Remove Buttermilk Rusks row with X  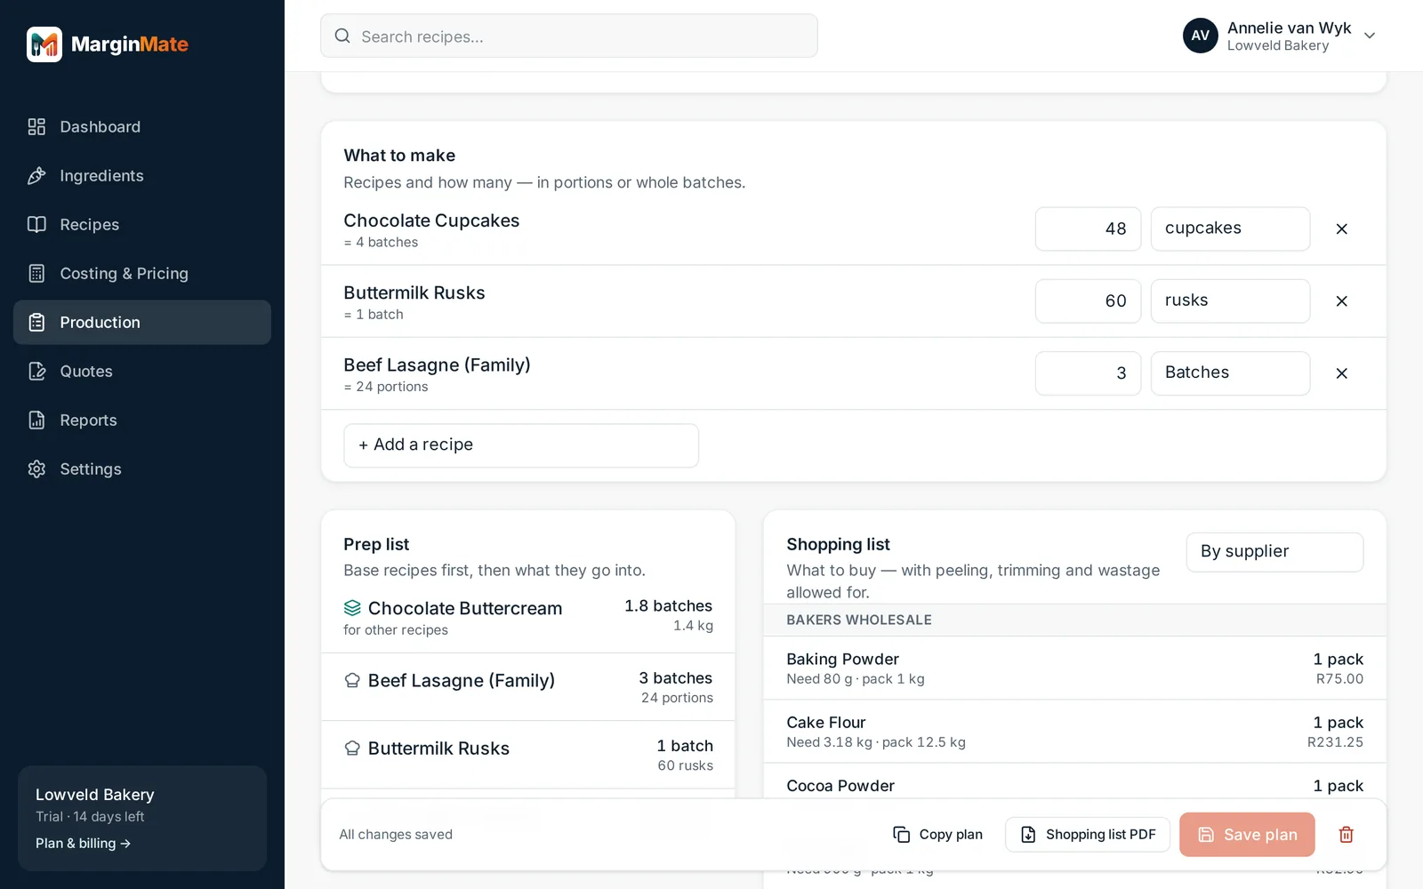point(1342,301)
